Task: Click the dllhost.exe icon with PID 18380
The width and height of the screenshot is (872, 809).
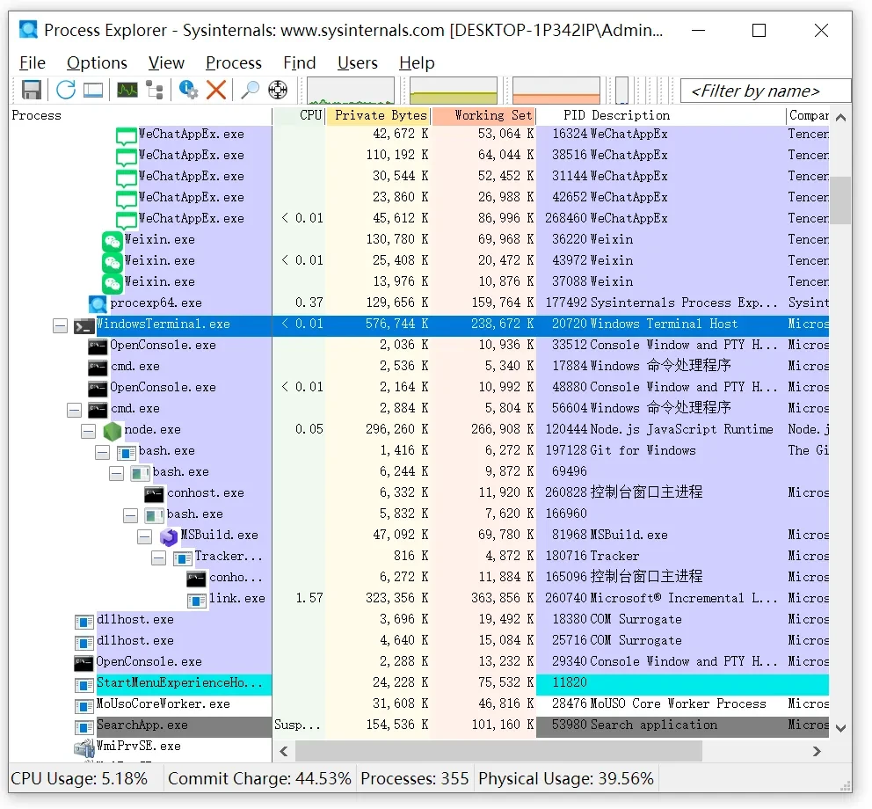Action: point(84,622)
